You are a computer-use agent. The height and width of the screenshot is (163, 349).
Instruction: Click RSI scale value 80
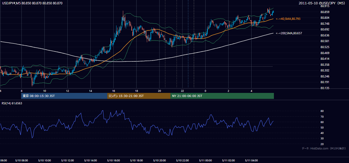tap(322, 111)
